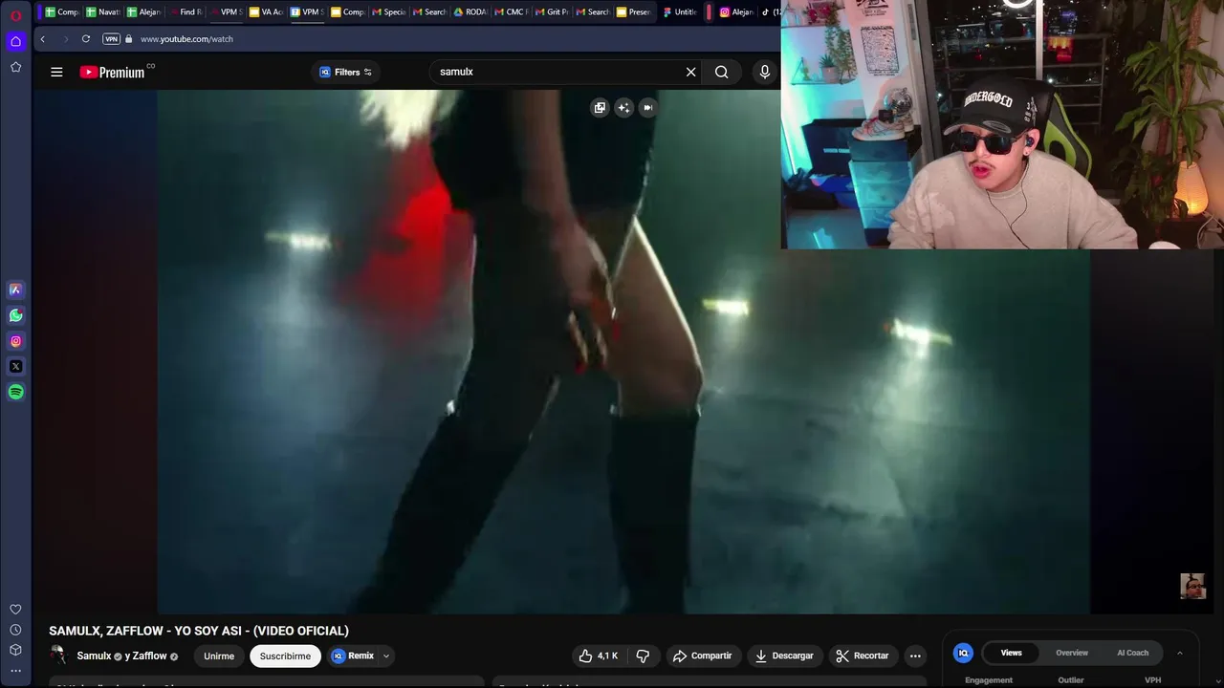
Task: Like the video with thumbs up 4,1 K
Action: point(598,656)
